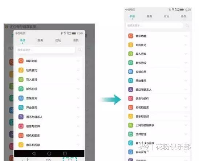Expand 文件管理 chevron in right screenshot
The width and height of the screenshot is (199, 161).
click(186, 134)
